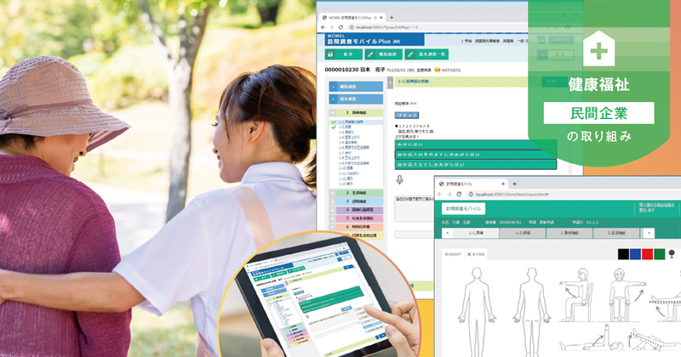Click the seated forward arm-raise illustration
The width and height of the screenshot is (681, 357).
coord(576,295)
